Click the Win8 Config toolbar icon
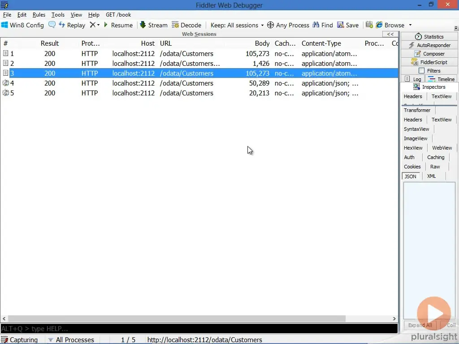 coord(4,25)
